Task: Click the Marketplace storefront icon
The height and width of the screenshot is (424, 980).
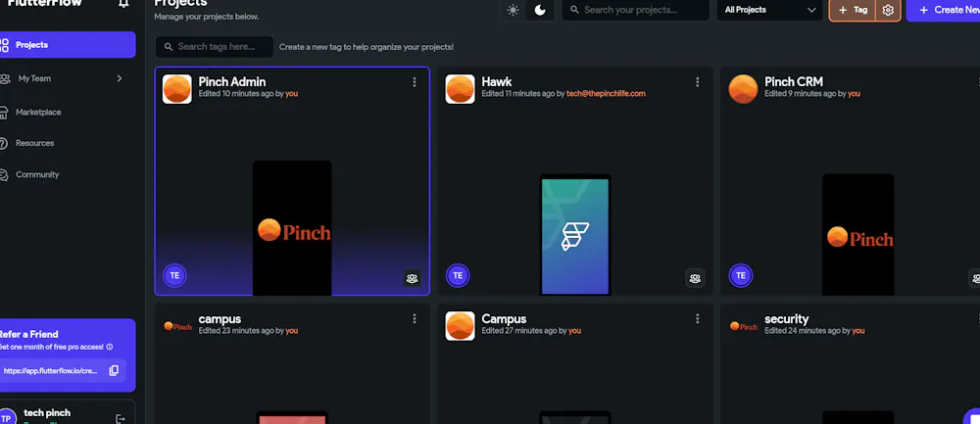Action: click(x=4, y=113)
